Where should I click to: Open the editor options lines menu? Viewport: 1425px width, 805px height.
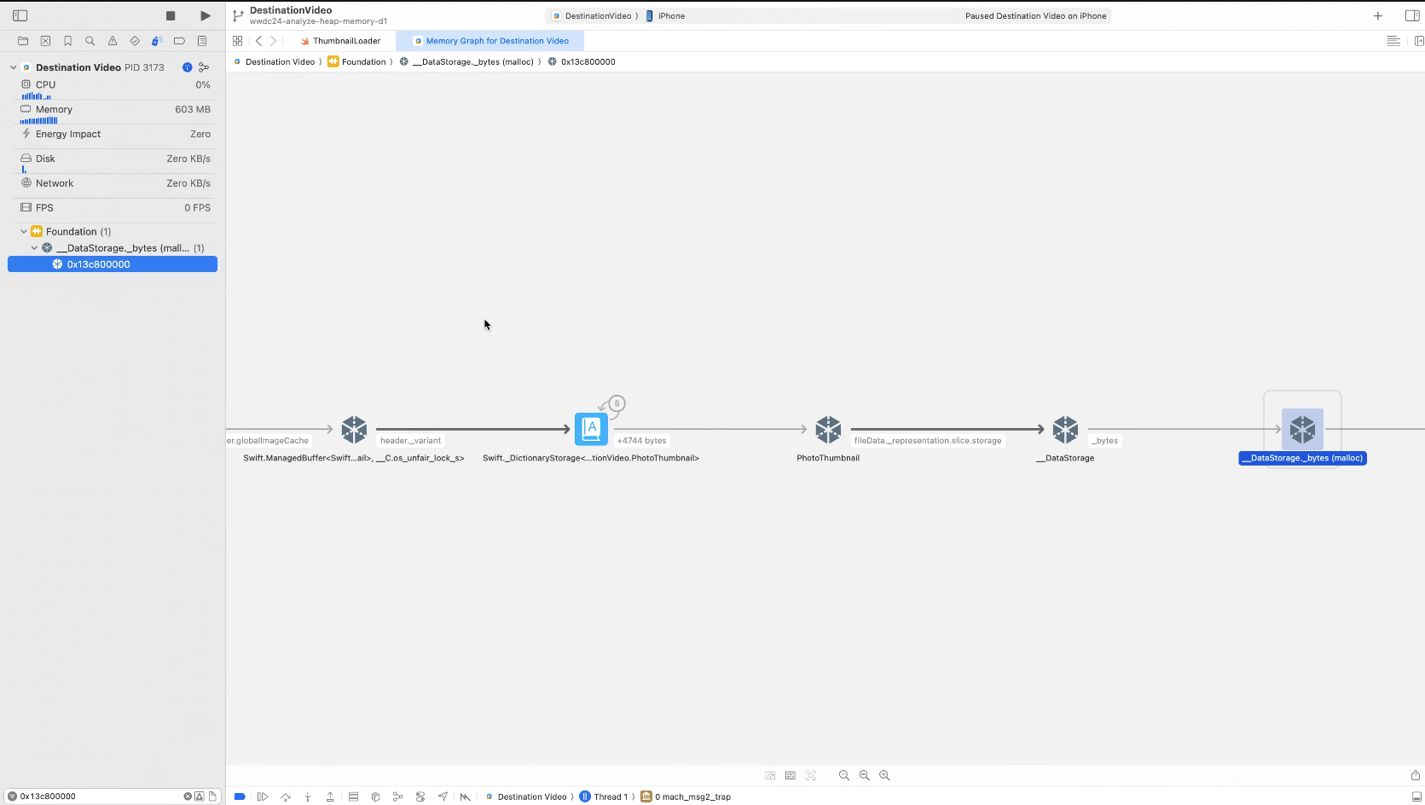point(1393,41)
